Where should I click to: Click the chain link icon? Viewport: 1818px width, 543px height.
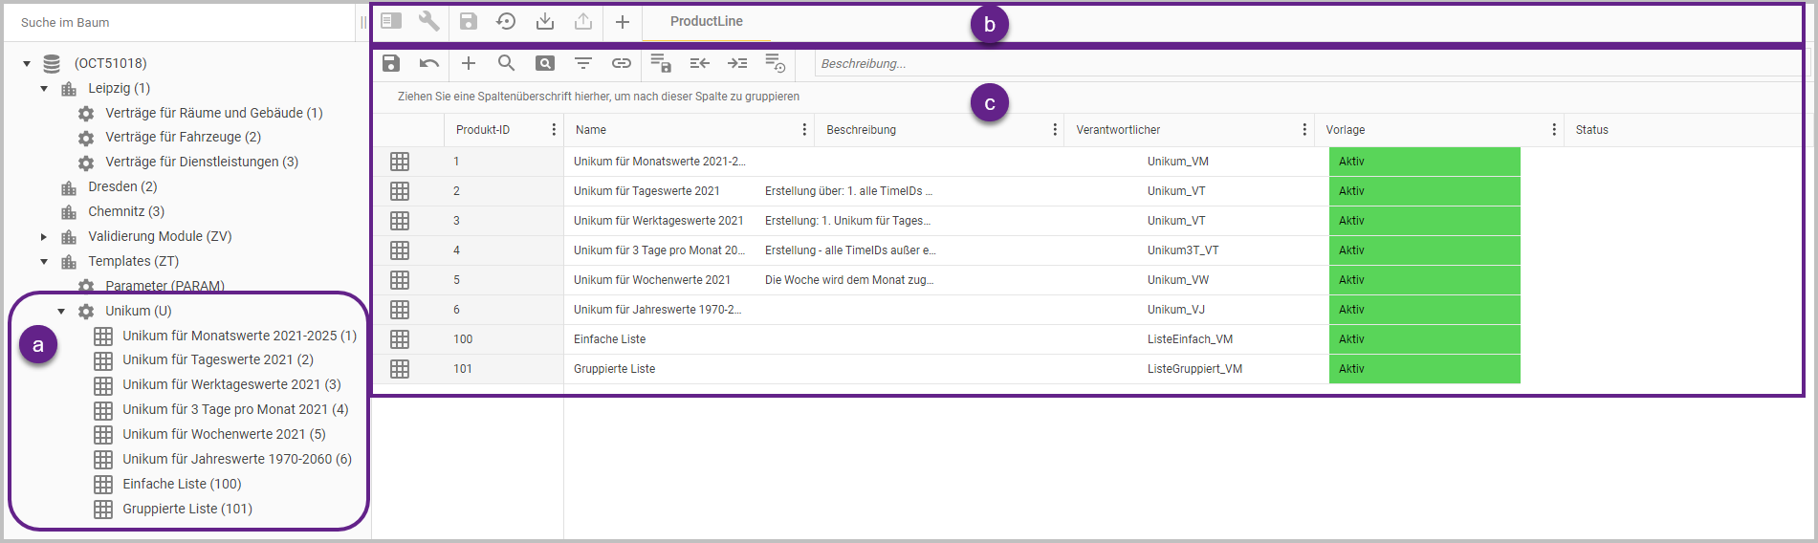pos(622,63)
